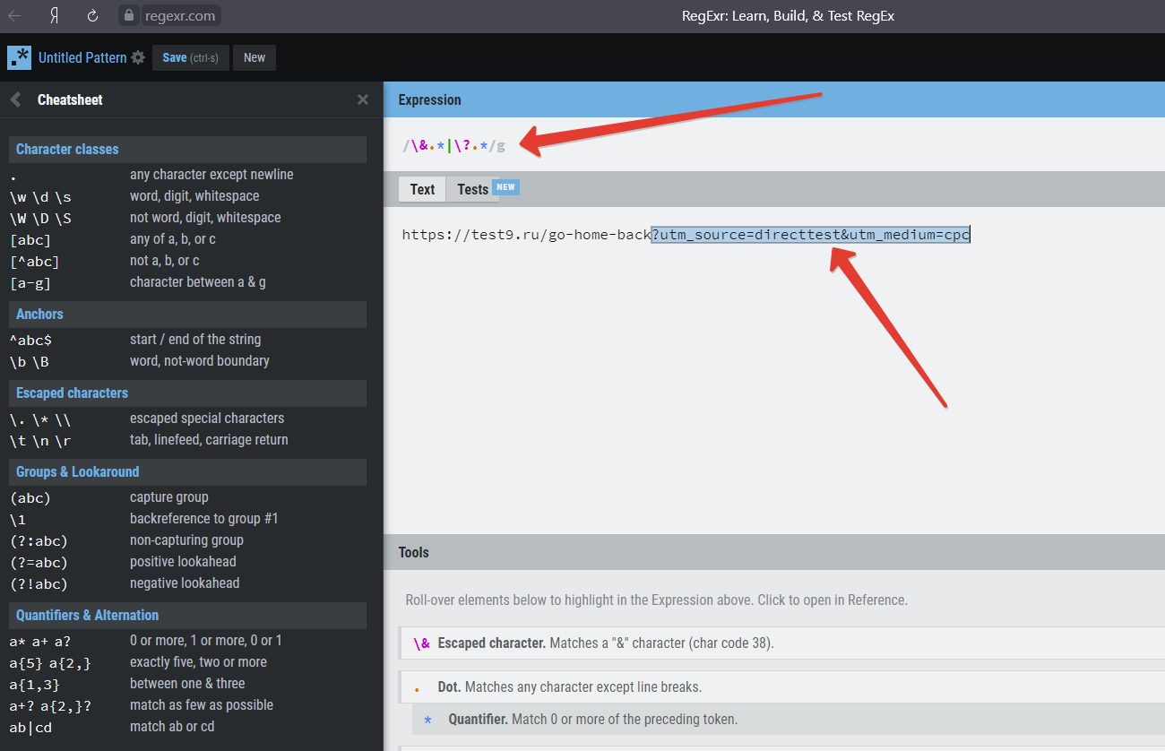This screenshot has width=1165, height=751.
Task: Open the Yandex home button
Action: (54, 15)
